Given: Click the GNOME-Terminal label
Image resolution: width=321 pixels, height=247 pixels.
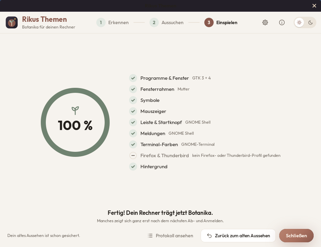Looking at the screenshot, I should click(x=198, y=144).
